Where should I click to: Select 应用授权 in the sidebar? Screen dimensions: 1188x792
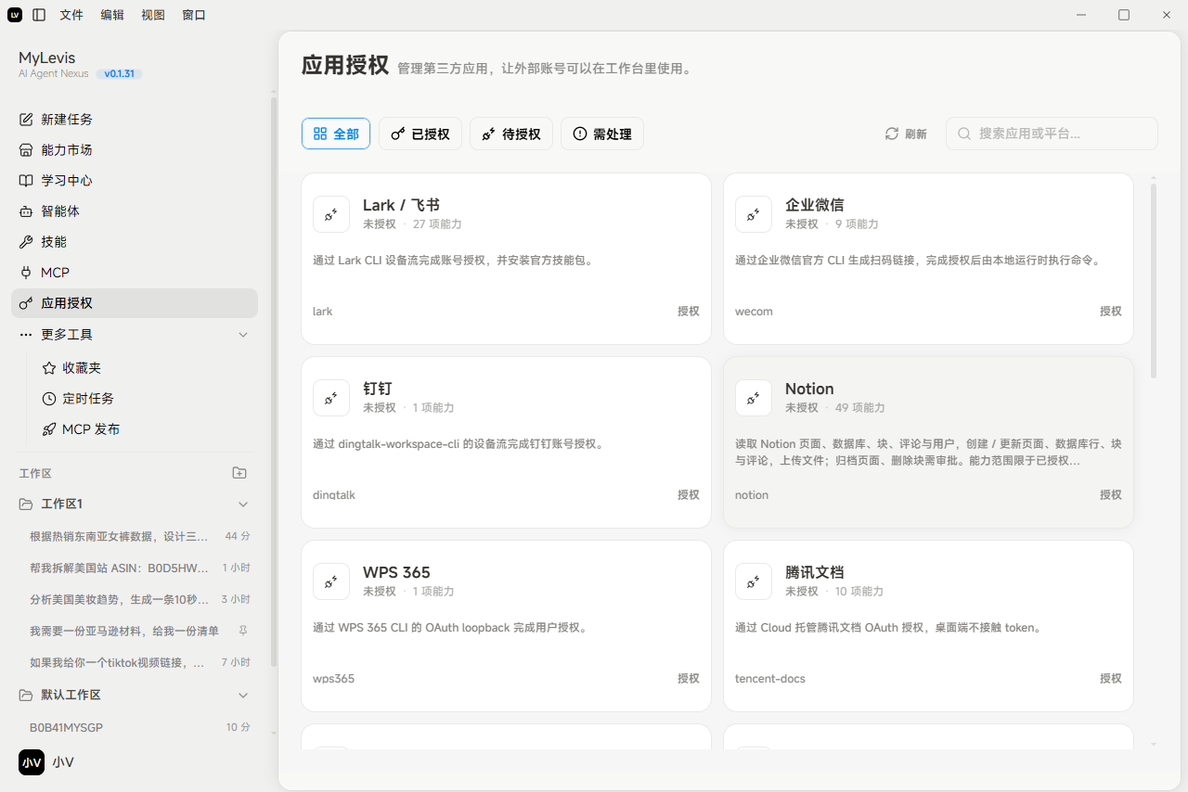coord(135,303)
